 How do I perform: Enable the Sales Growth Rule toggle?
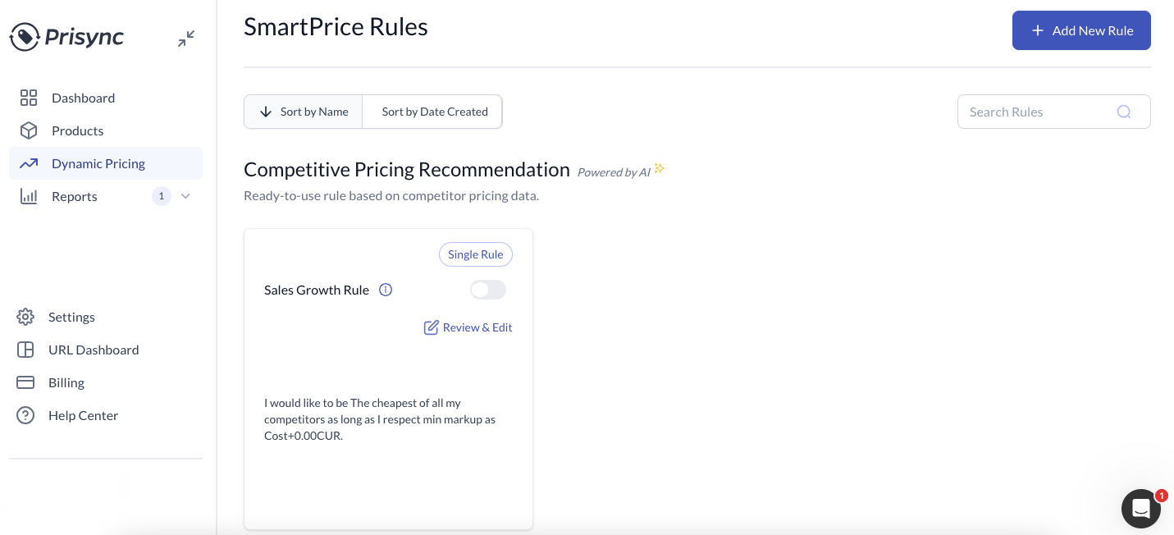click(488, 290)
